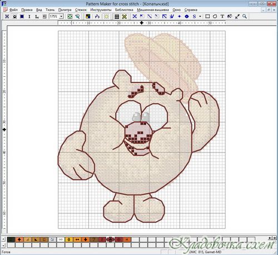Open the Файл menu
This screenshot has height=255, width=278.
13,10
